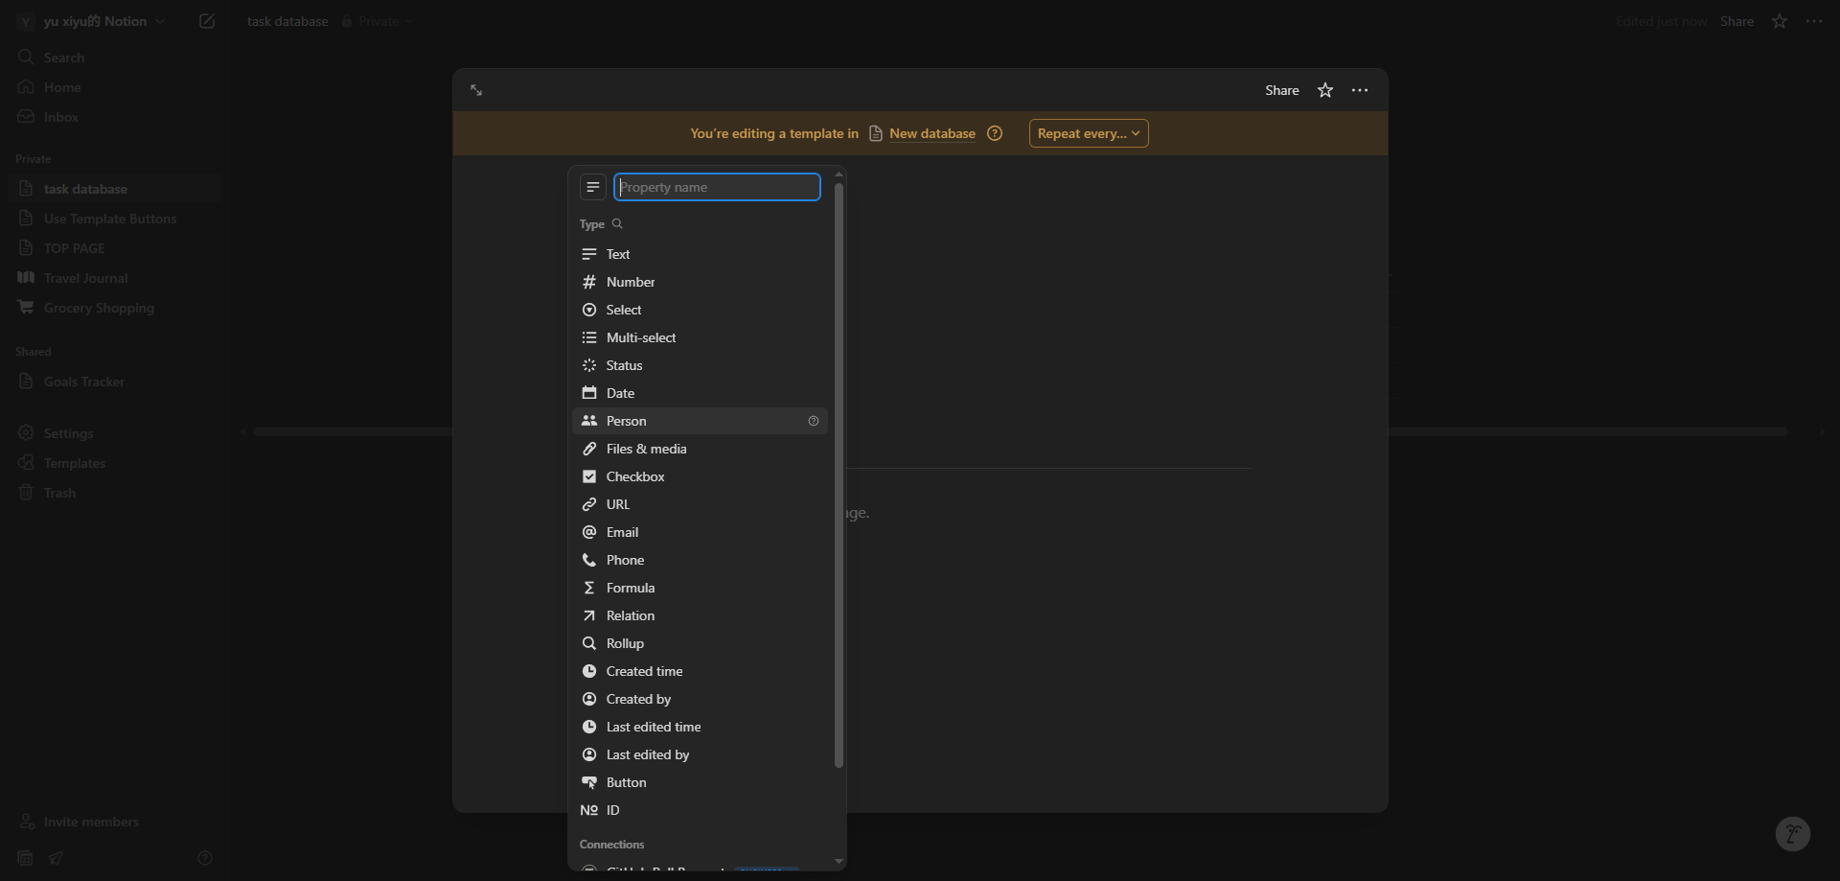This screenshot has height=881, width=1840.
Task: Choose Files & media property type
Action: [700, 449]
